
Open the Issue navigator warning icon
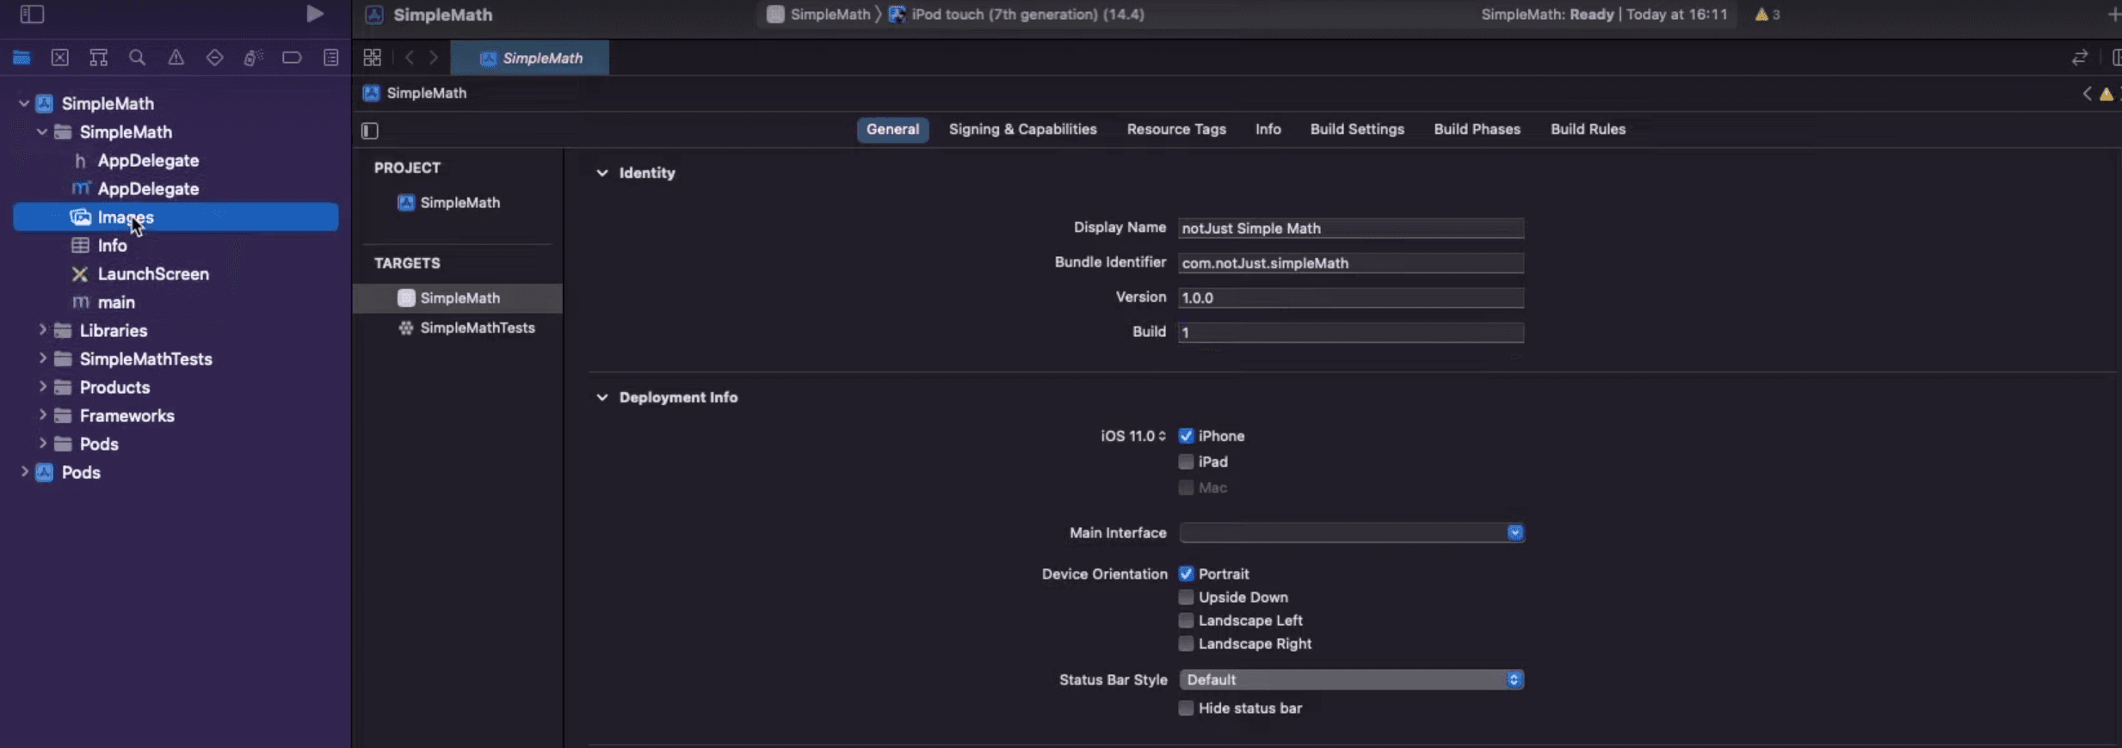pyautogui.click(x=176, y=58)
